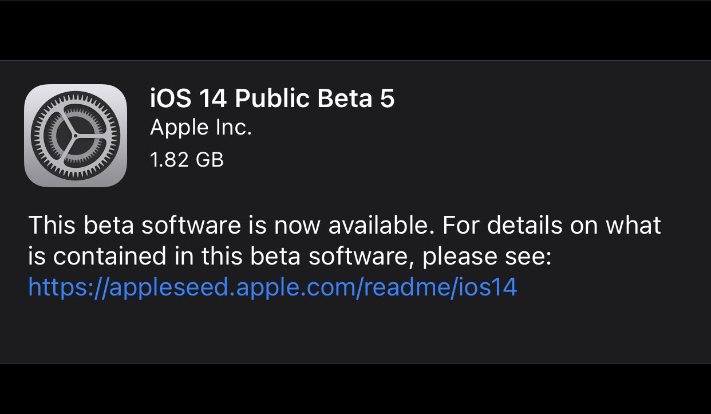711x414 pixels.
Task: Select the iOS 14 Public Beta 5 title
Action: 272,99
